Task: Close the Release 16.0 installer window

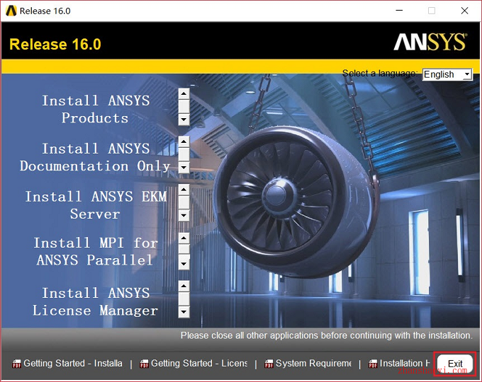Action: [x=464, y=11]
